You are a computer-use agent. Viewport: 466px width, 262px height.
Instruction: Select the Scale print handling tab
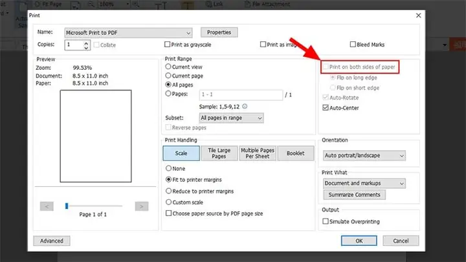pyautogui.click(x=181, y=153)
